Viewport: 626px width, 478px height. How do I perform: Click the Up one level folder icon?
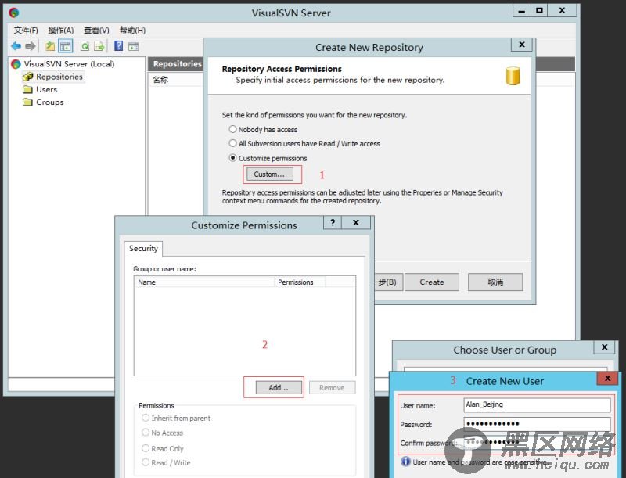click(50, 46)
